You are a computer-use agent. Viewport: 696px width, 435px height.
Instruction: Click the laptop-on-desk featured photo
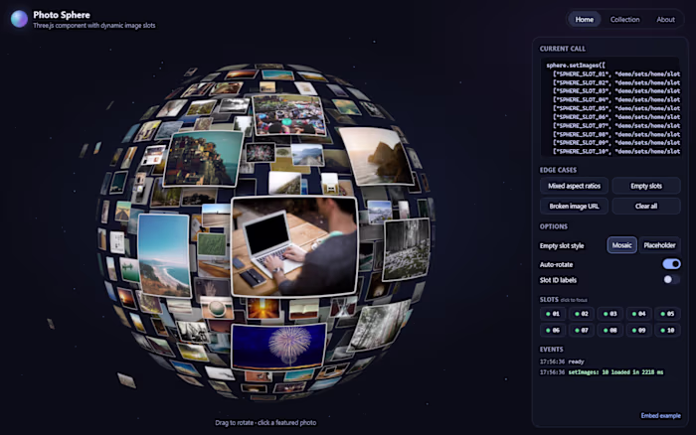[x=294, y=246]
